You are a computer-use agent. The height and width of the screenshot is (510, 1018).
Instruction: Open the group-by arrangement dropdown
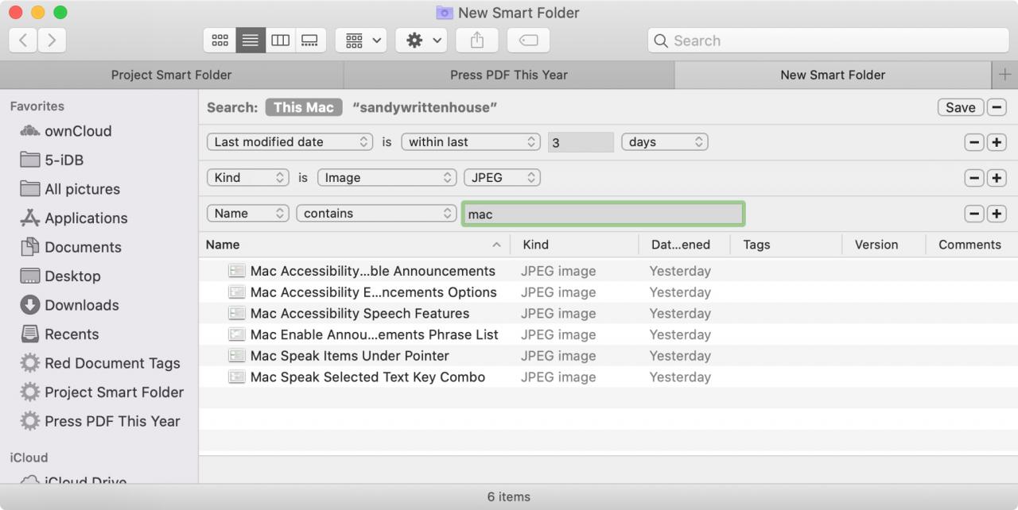coord(361,41)
